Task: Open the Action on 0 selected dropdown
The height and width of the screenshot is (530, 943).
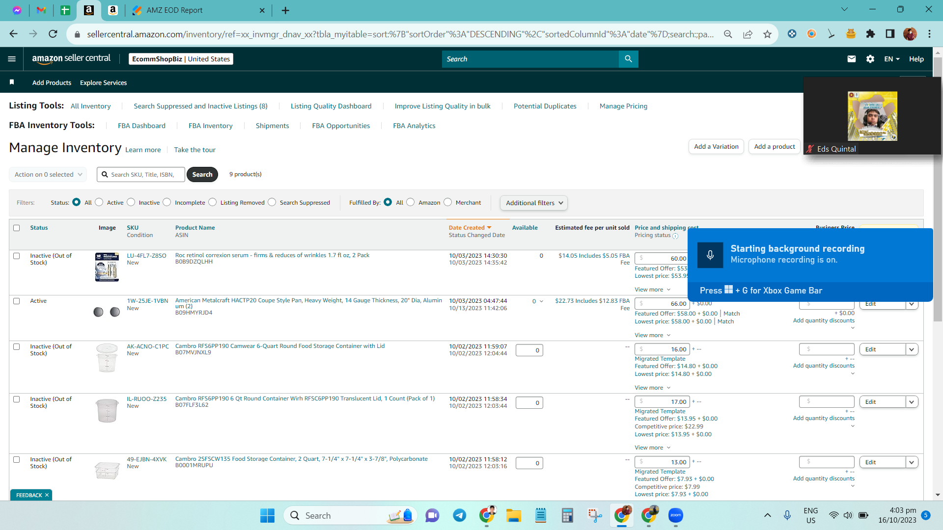Action: (x=48, y=174)
